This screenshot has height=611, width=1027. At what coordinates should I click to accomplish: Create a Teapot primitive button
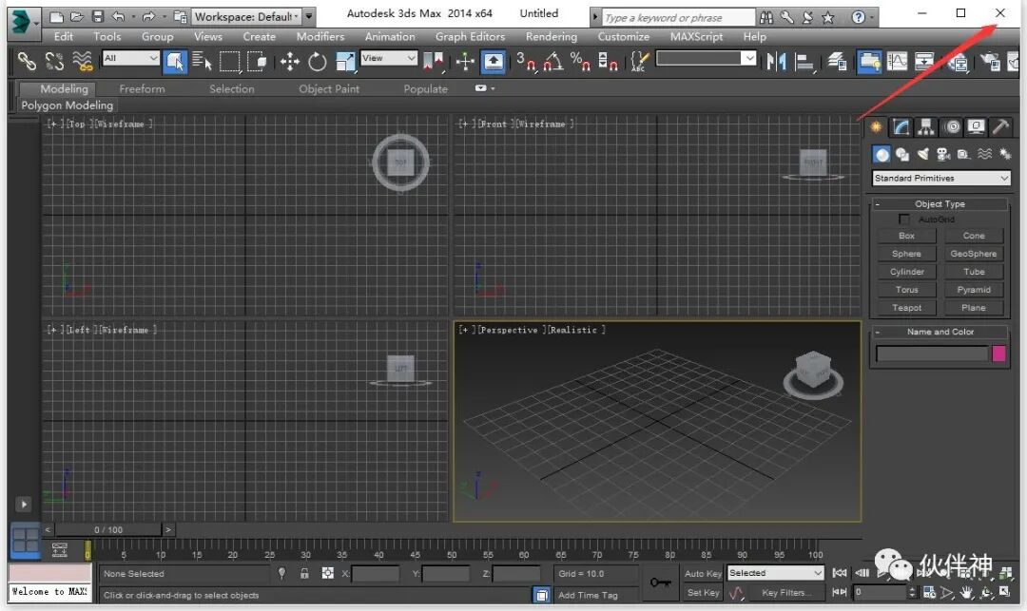(906, 308)
